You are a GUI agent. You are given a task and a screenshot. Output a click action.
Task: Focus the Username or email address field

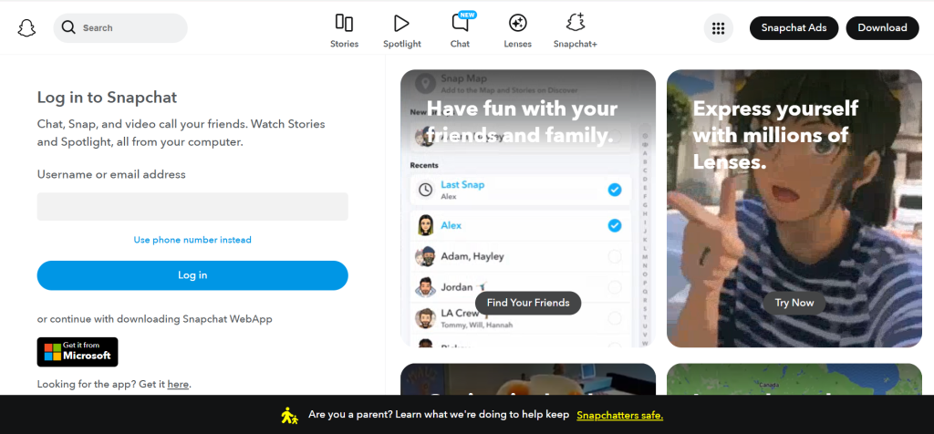pos(192,207)
